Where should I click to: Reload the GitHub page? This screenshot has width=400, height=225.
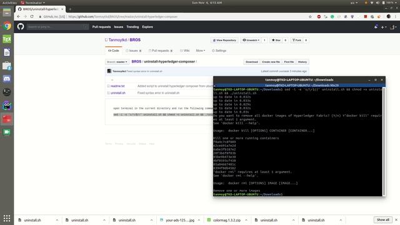32,17
